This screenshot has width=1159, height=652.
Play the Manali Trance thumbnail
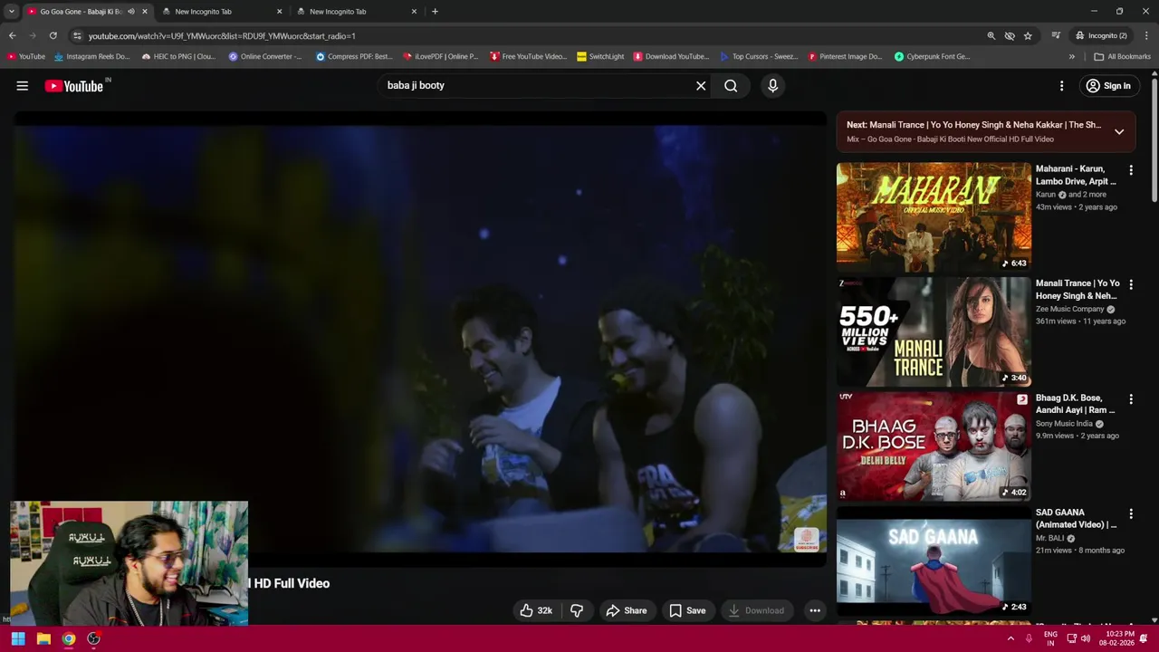pyautogui.click(x=934, y=331)
